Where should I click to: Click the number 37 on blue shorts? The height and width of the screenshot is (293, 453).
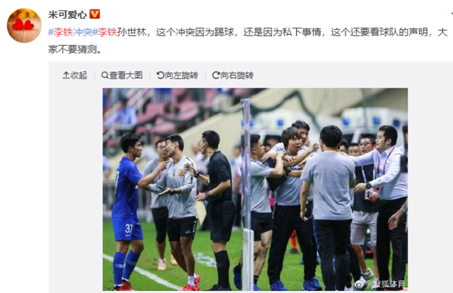(x=129, y=229)
